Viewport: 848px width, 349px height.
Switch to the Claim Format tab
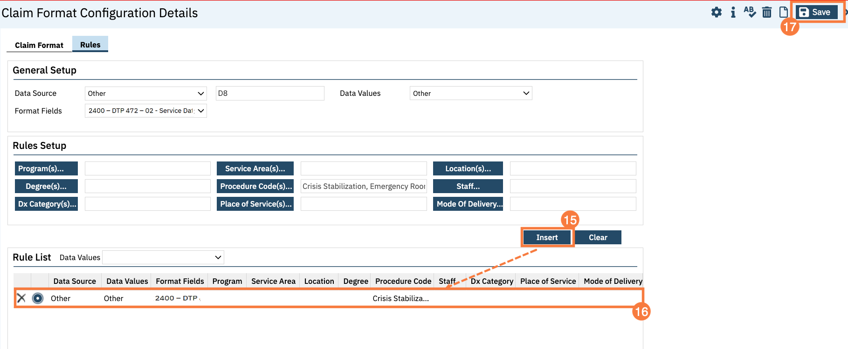[x=39, y=45]
